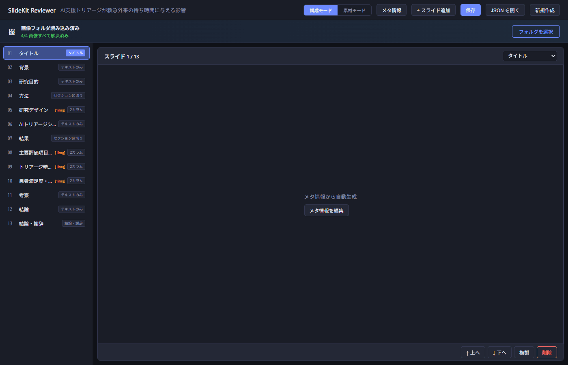Image resolution: width=568 pixels, height=365 pixels.
Task: Save the presentation with the 保存 button
Action: pyautogui.click(x=470, y=10)
